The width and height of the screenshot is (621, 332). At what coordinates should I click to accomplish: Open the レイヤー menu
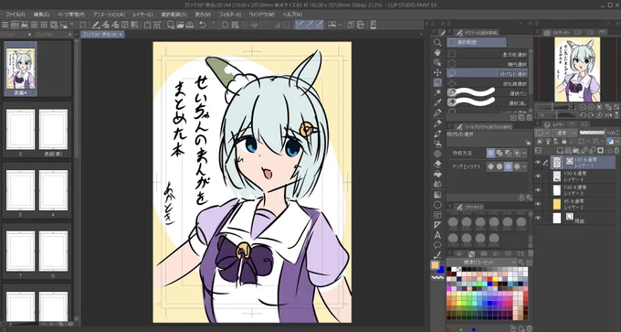(142, 15)
